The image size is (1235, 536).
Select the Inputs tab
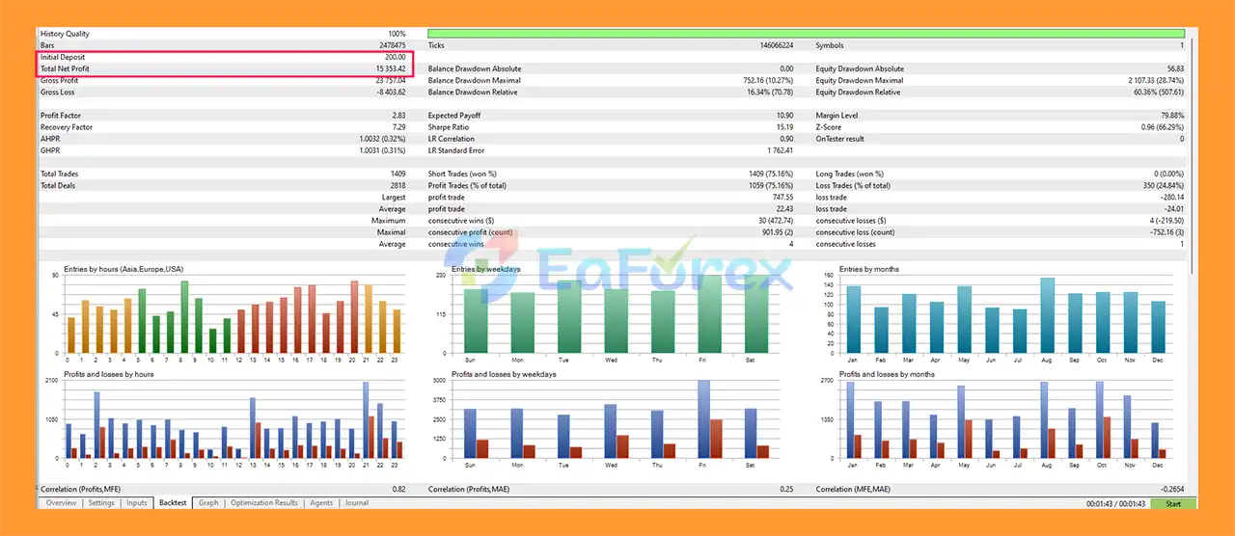tap(137, 503)
